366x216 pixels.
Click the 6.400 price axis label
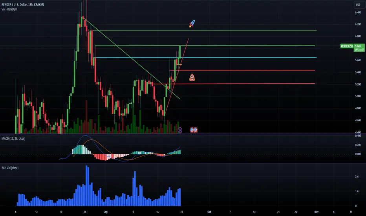coord(358,13)
